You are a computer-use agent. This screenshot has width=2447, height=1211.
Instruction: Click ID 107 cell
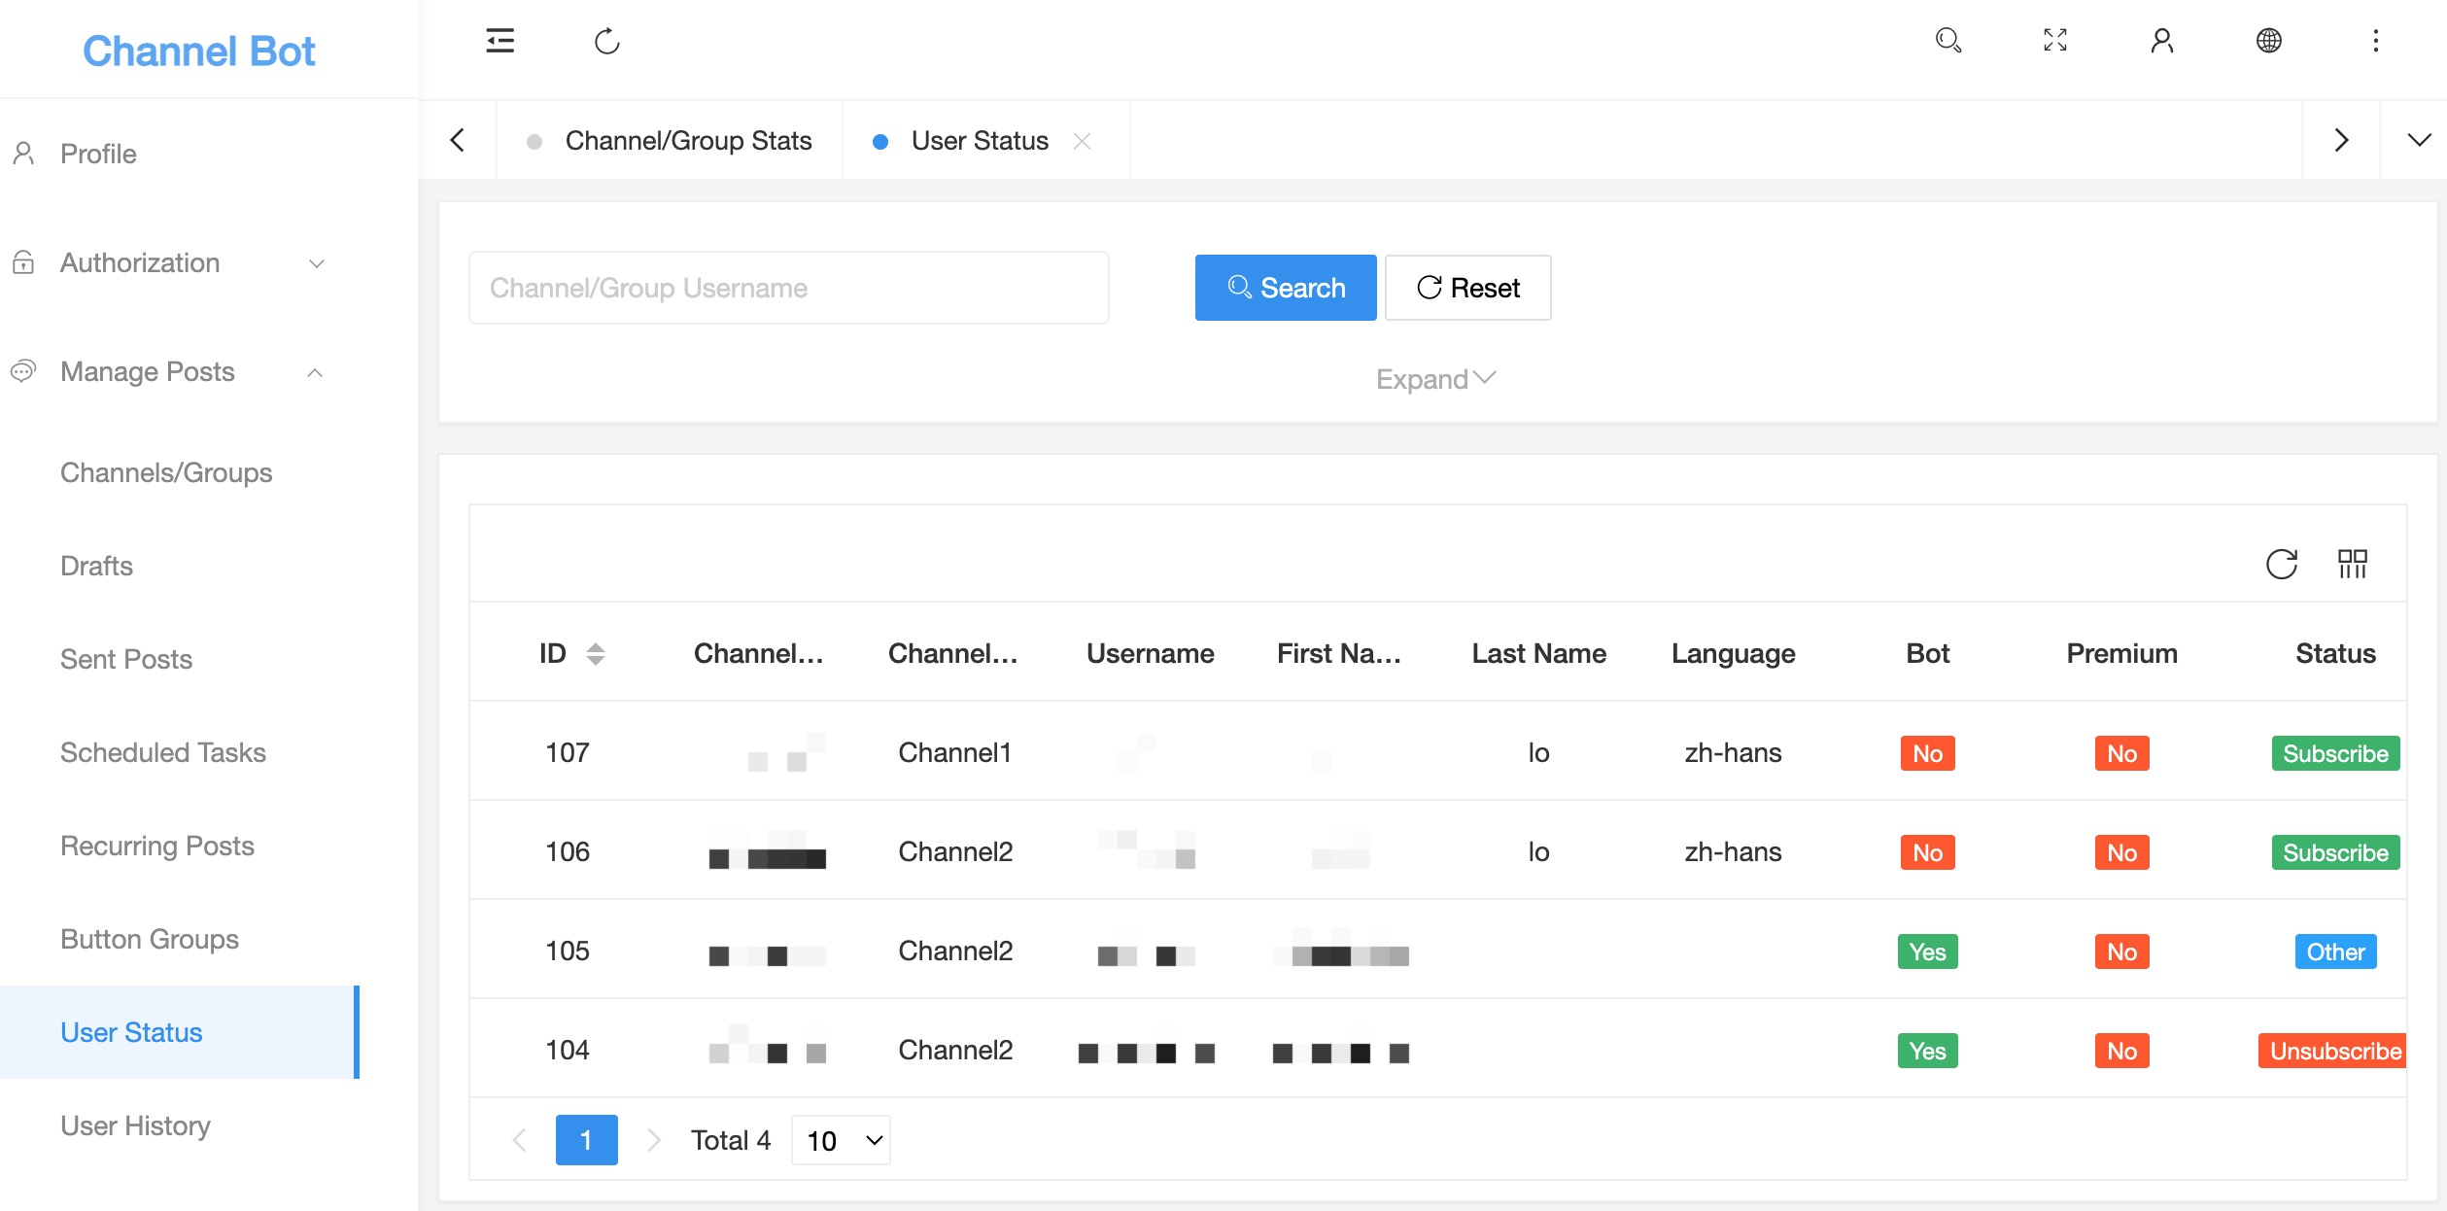coord(568,752)
